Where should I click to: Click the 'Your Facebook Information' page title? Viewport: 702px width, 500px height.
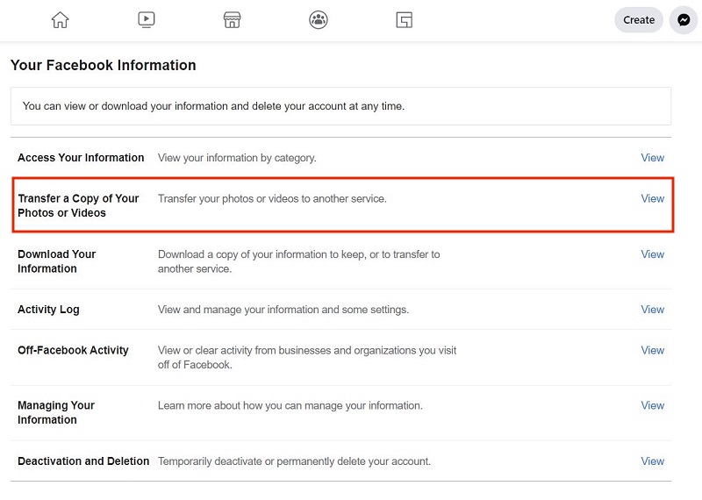click(x=103, y=65)
